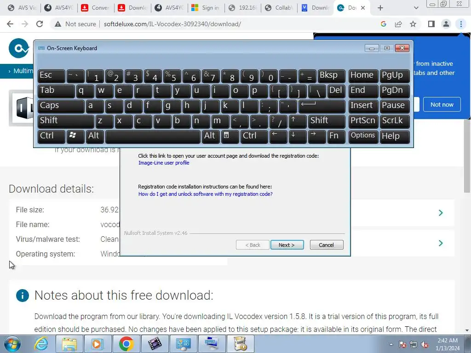Open the Windows Start menu

[x=12, y=344]
